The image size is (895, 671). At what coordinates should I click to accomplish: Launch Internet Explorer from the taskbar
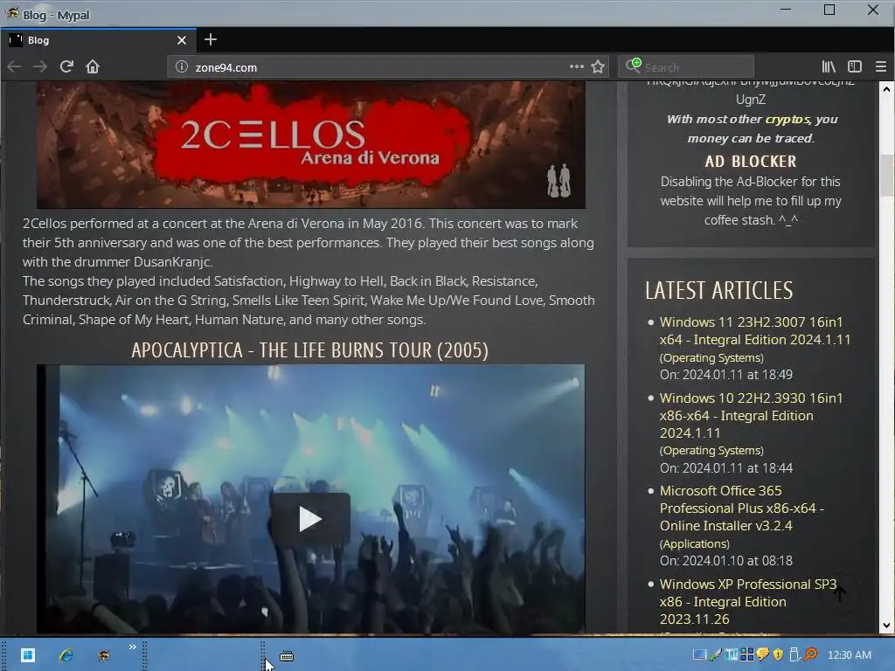pos(66,655)
